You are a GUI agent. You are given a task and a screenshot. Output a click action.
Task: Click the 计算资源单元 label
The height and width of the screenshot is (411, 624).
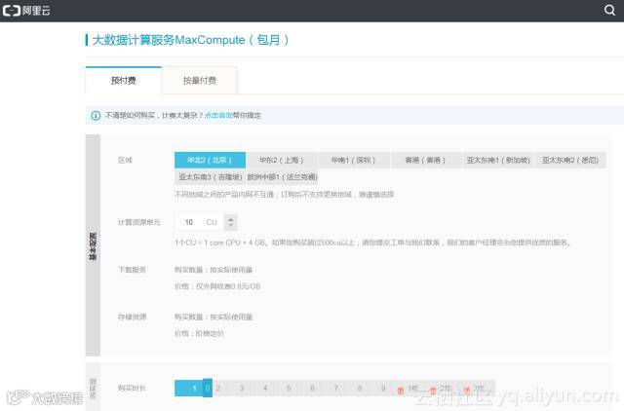138,222
